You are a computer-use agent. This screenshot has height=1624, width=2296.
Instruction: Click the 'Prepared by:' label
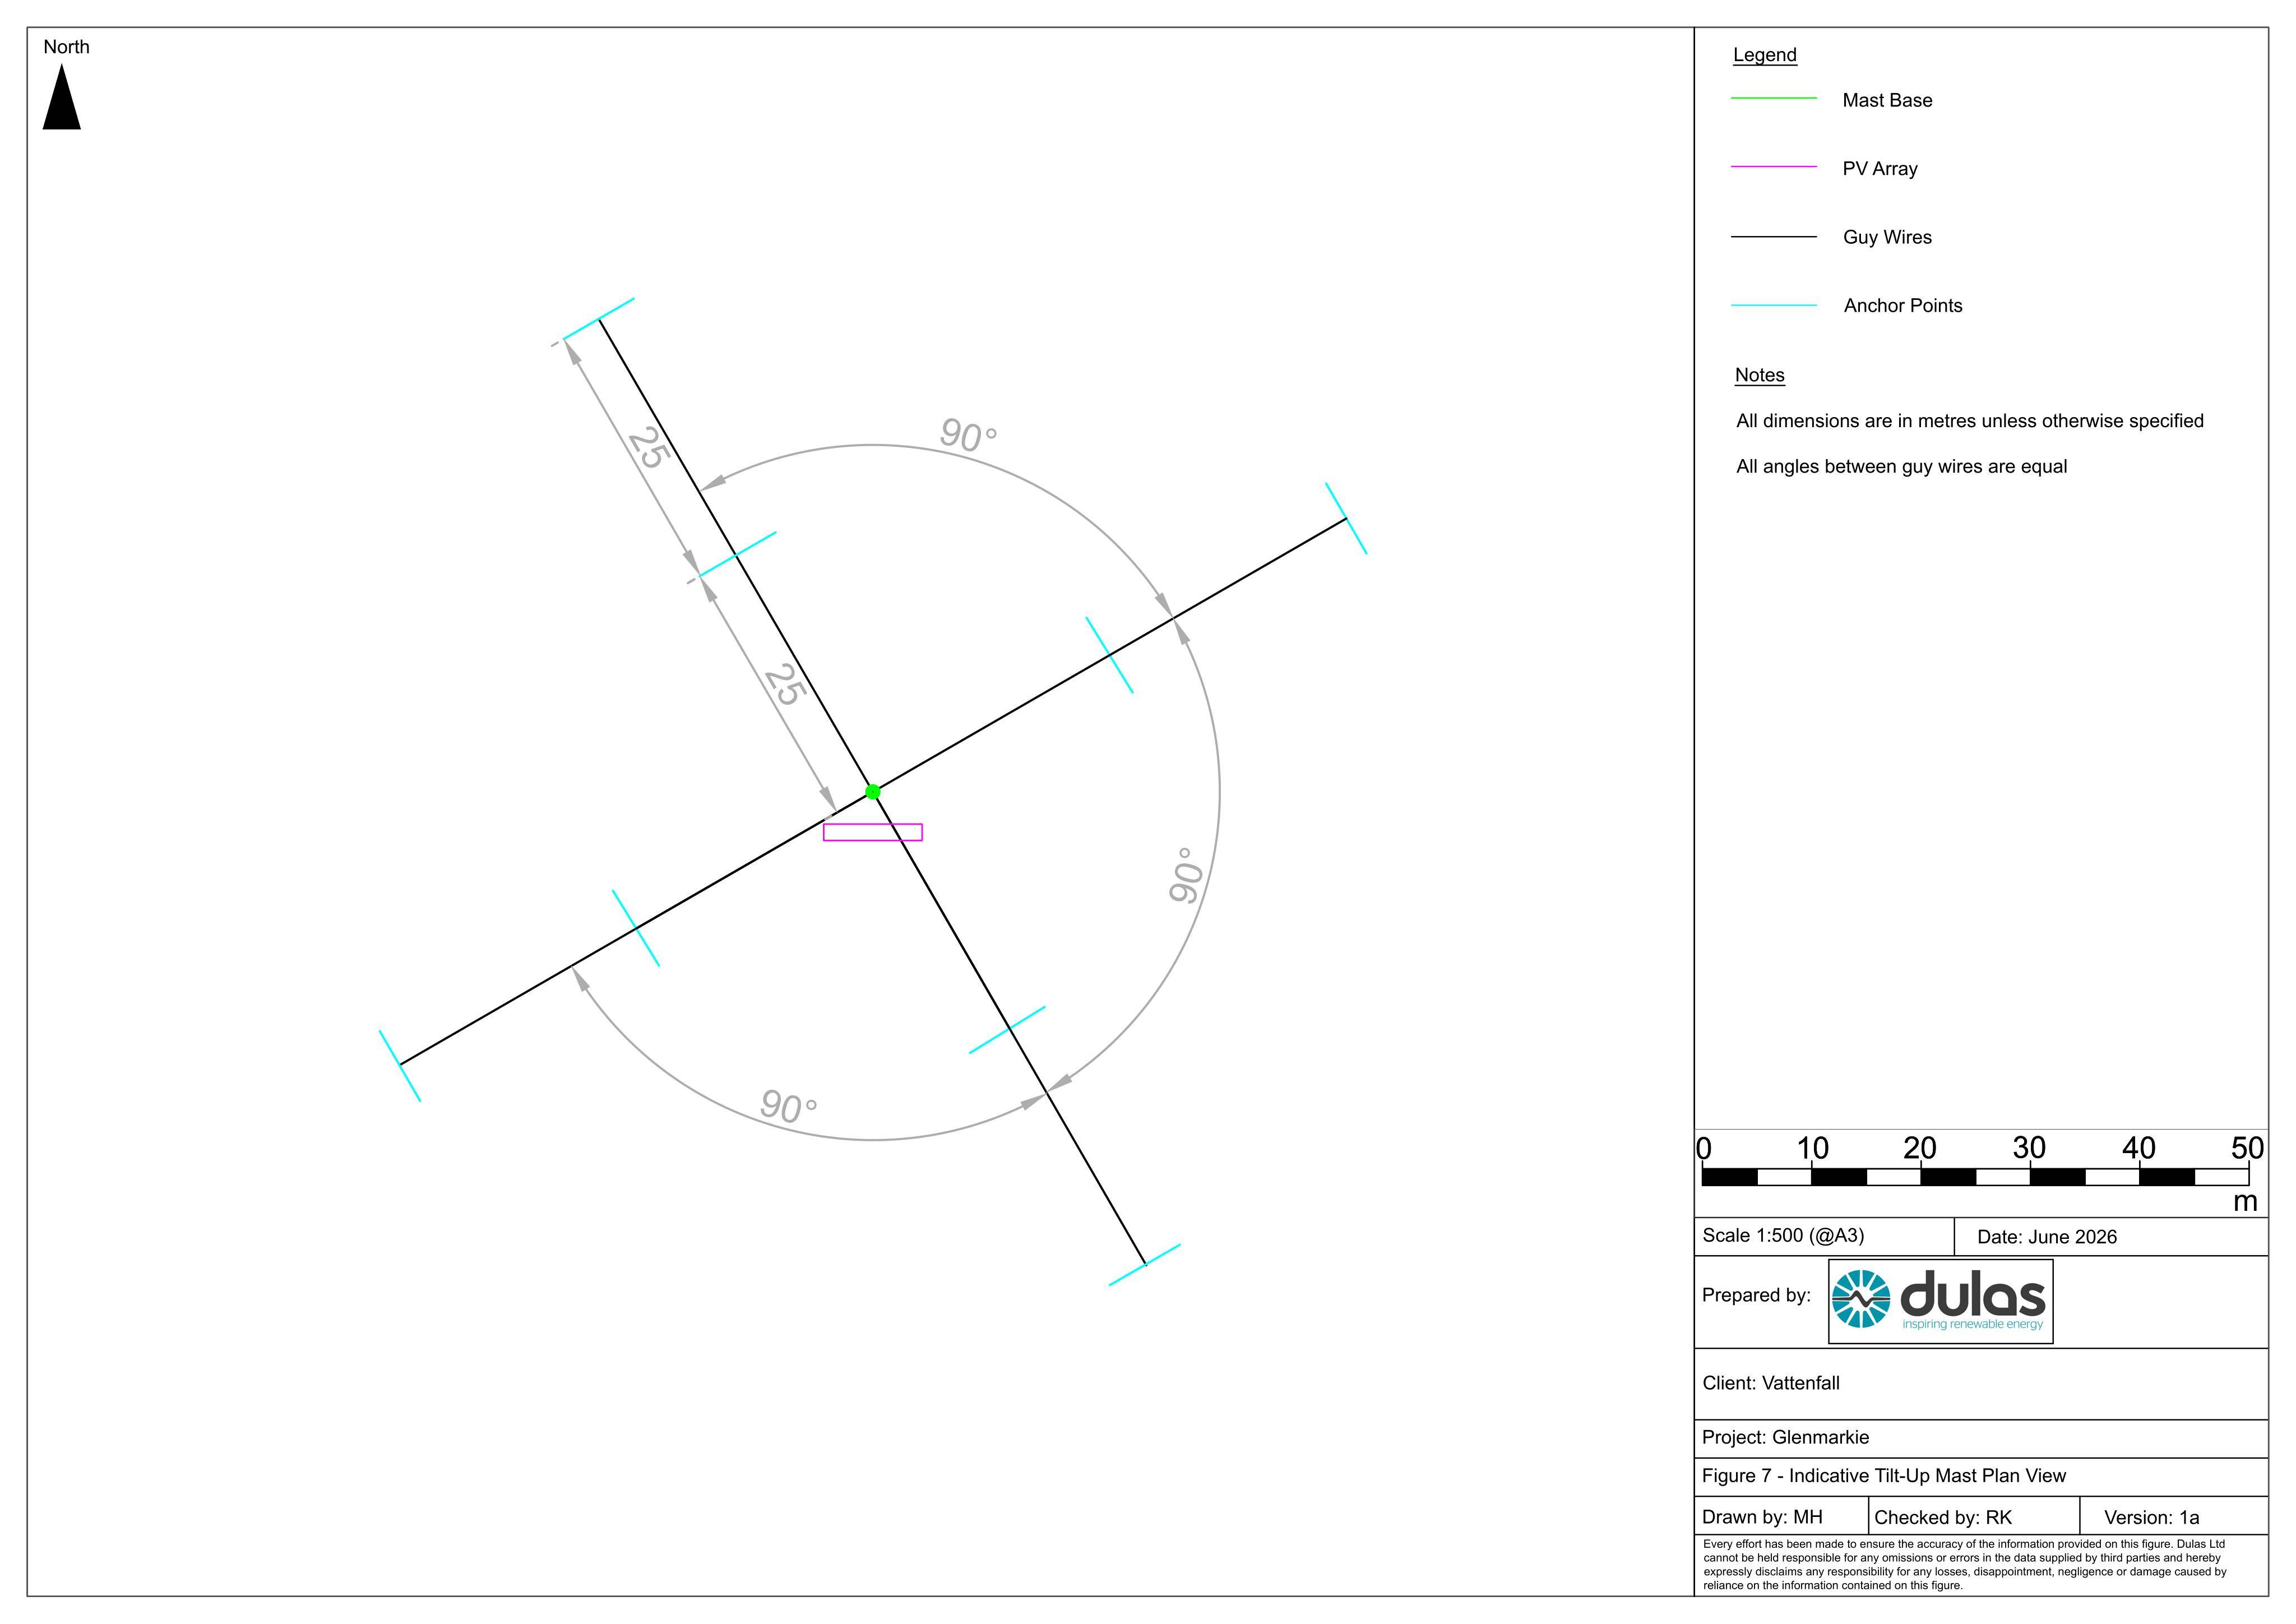tap(1757, 1295)
